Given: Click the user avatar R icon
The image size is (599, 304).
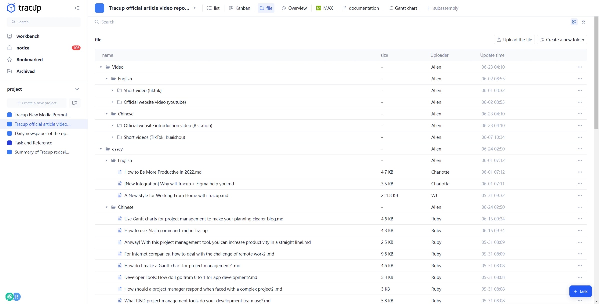Looking at the screenshot, I should (x=17, y=297).
